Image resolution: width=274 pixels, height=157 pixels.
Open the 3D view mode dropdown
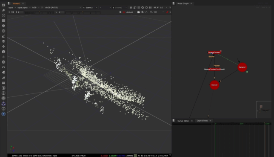(x=159, y=12)
